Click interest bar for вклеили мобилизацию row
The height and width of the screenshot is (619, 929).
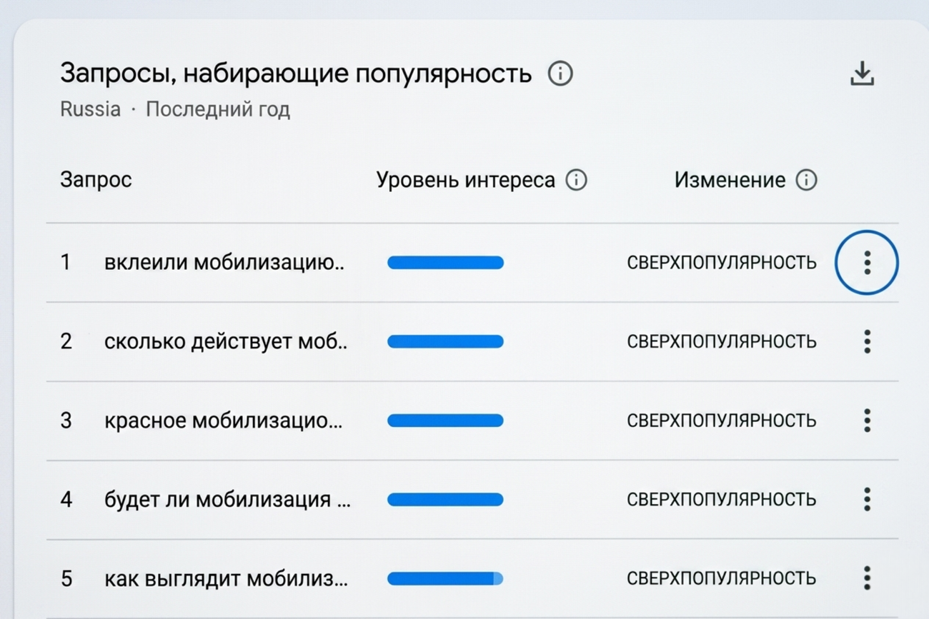[445, 263]
